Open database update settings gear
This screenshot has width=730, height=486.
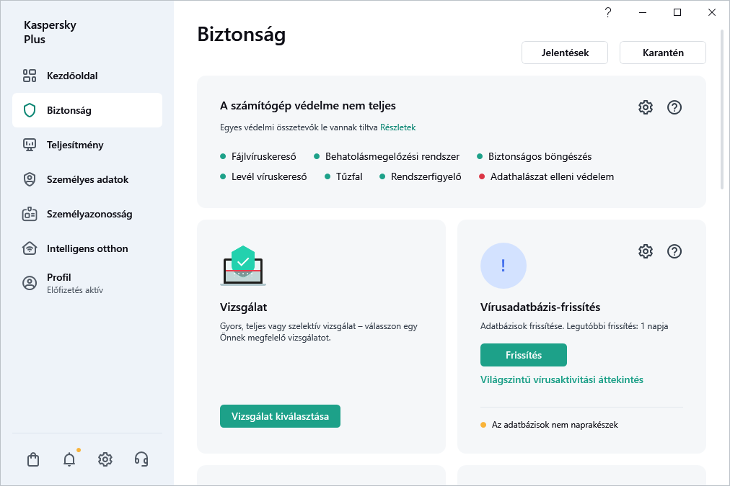(x=646, y=251)
